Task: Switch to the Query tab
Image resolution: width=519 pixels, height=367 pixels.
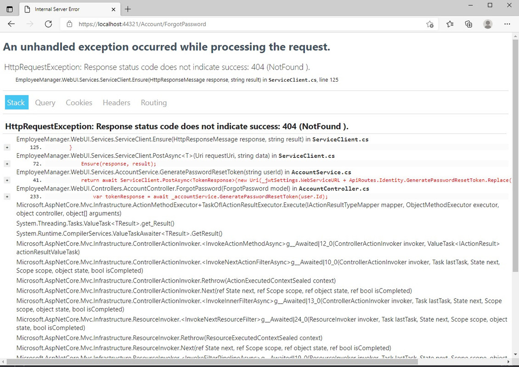Action: (45, 102)
